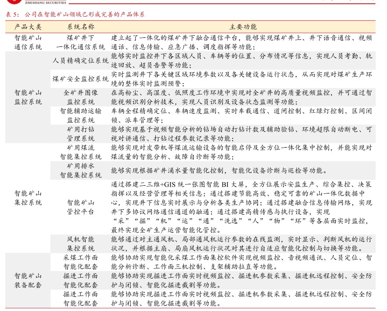
Task: Click the 矿用打钻管理系统 cell
Action: pyautogui.click(x=80, y=134)
